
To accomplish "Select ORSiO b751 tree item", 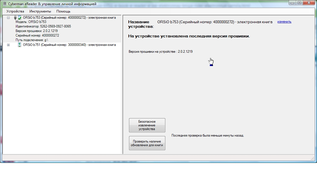I will pos(69,45).
